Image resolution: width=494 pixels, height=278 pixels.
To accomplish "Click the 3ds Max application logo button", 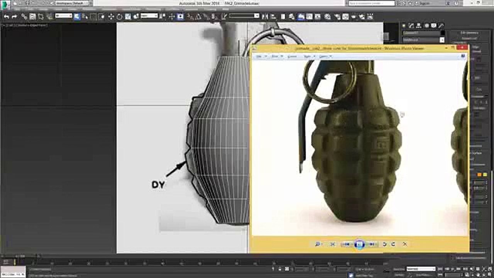I will pyautogui.click(x=5, y=5).
